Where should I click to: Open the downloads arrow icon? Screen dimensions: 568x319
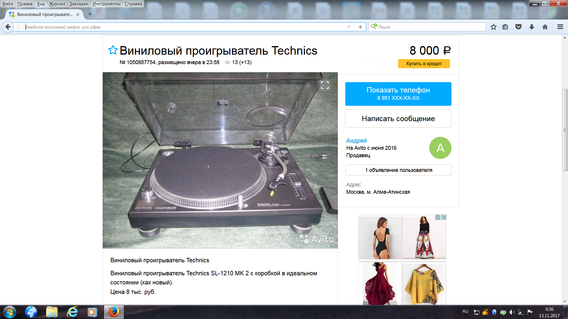pyautogui.click(x=532, y=27)
